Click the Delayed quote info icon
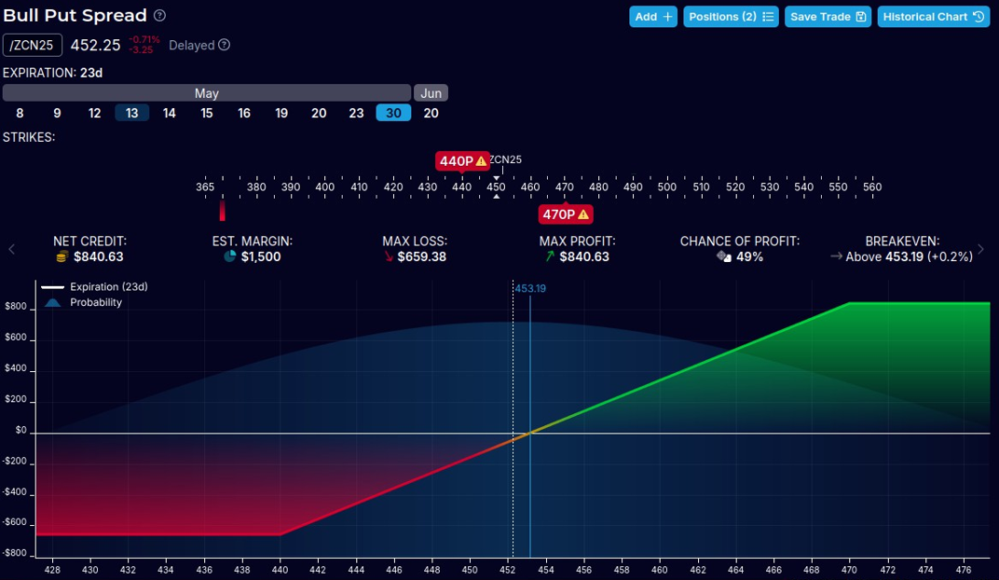This screenshot has height=580, width=999. pyautogui.click(x=224, y=45)
